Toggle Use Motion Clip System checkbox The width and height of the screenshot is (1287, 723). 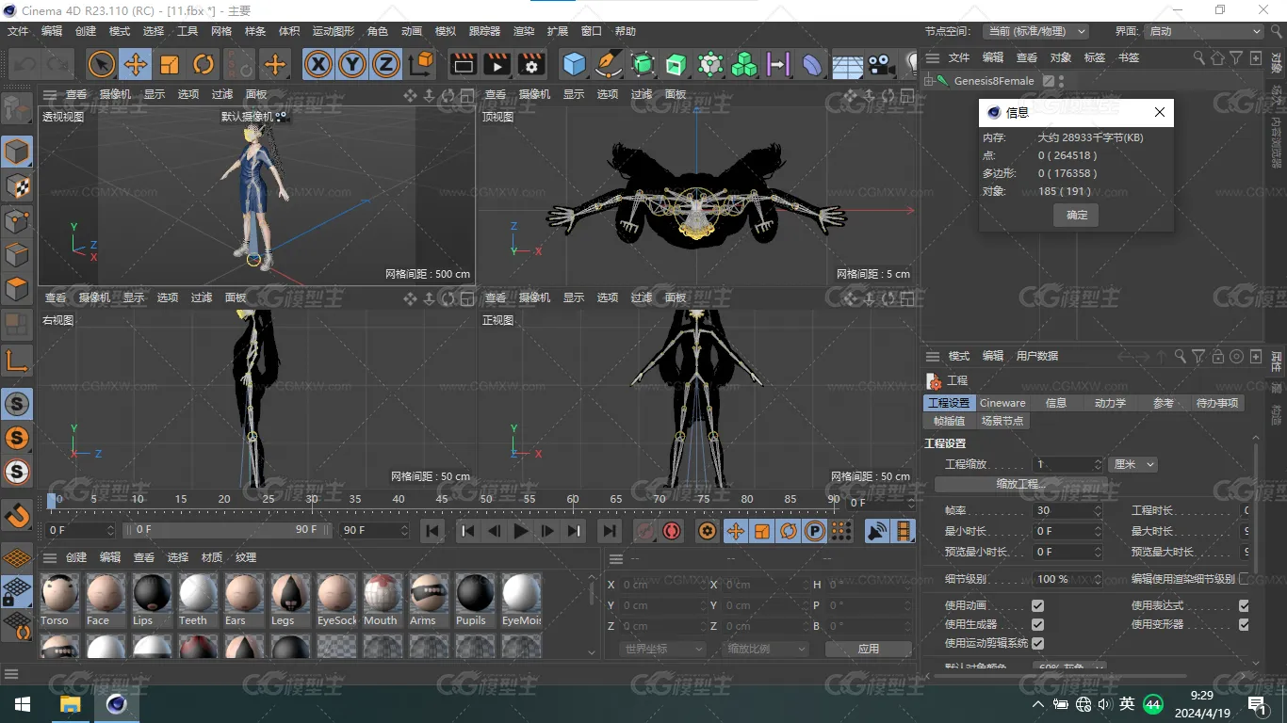point(1037,643)
